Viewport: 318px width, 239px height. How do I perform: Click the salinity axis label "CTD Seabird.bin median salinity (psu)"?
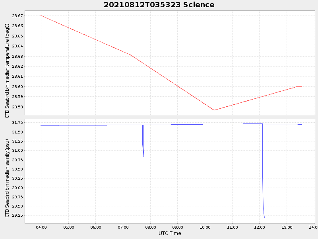coord(7,178)
